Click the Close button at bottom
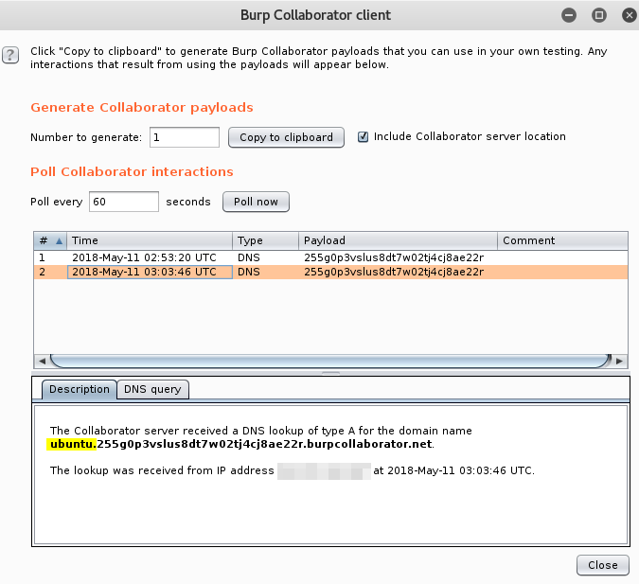The height and width of the screenshot is (584, 639). click(602, 565)
